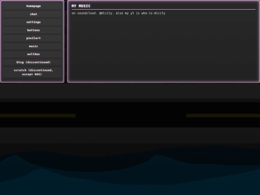Image resolution: width=260 pixels, height=195 pixels.
Task: Open the pixilart page
Action: click(x=32, y=38)
